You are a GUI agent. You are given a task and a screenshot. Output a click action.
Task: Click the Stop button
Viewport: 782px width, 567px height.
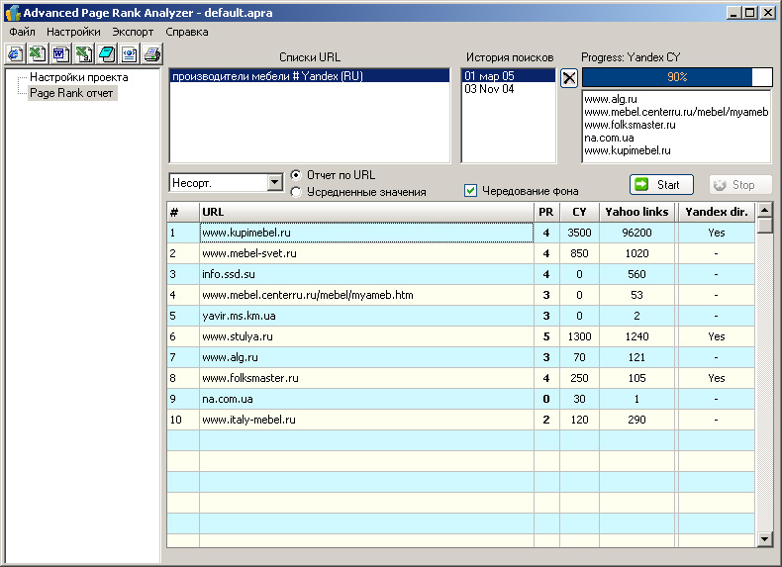pos(740,184)
